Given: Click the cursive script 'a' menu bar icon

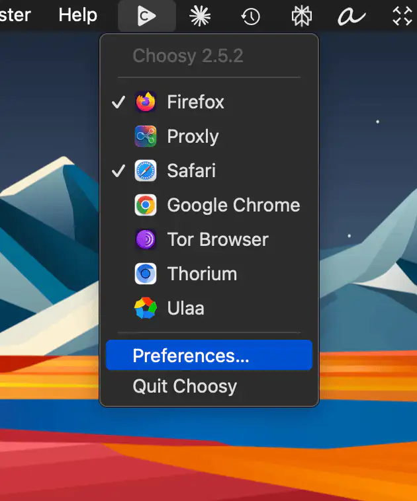Looking at the screenshot, I should pyautogui.click(x=351, y=16).
